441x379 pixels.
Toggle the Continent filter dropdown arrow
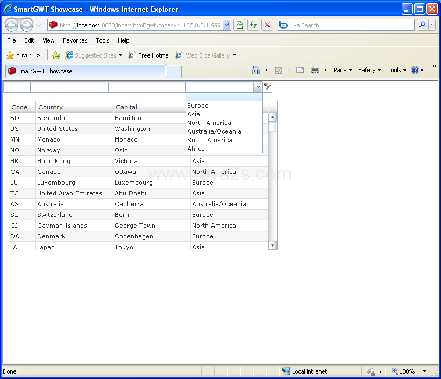(258, 87)
